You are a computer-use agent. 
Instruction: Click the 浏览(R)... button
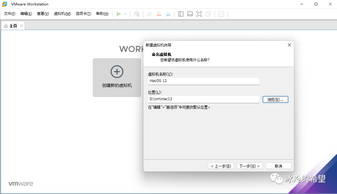[275, 100]
